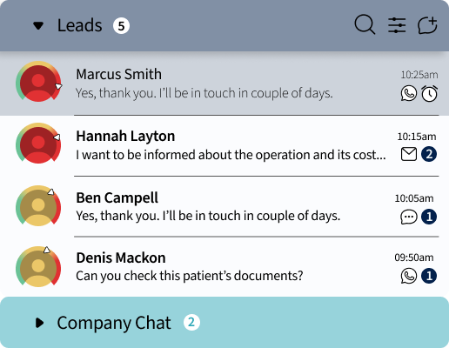Click the WhatsApp icon on Marcus Smith row
The width and height of the screenshot is (449, 348).
click(x=409, y=93)
